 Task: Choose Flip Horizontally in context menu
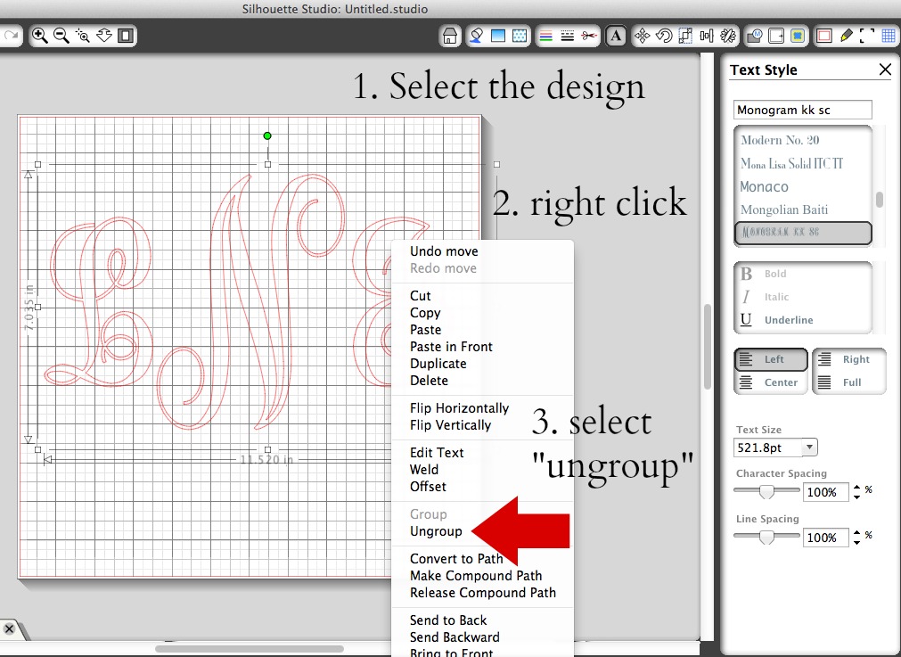(459, 408)
